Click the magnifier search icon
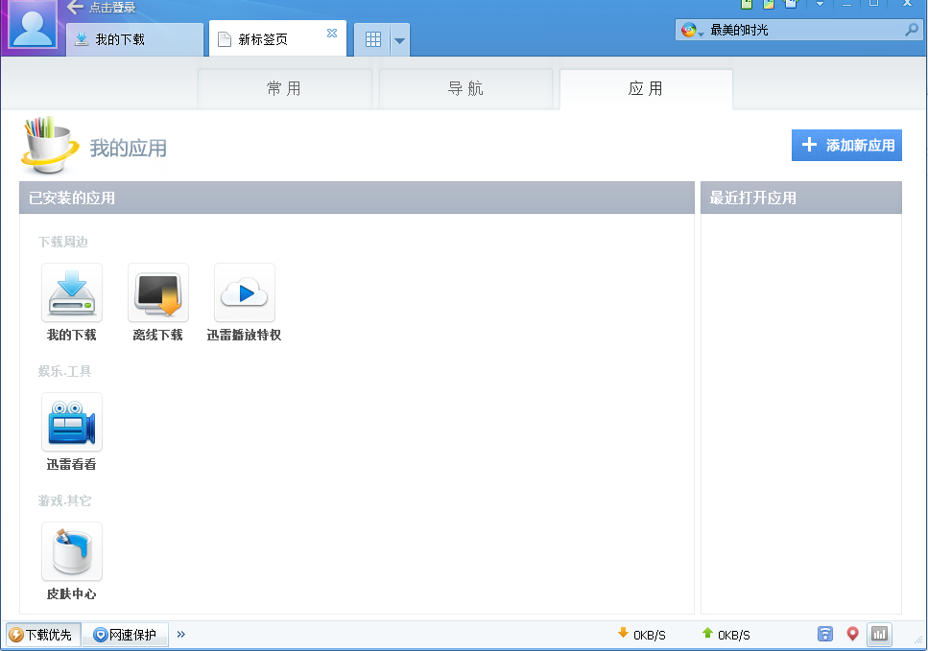The width and height of the screenshot is (928, 651). pyautogui.click(x=912, y=30)
